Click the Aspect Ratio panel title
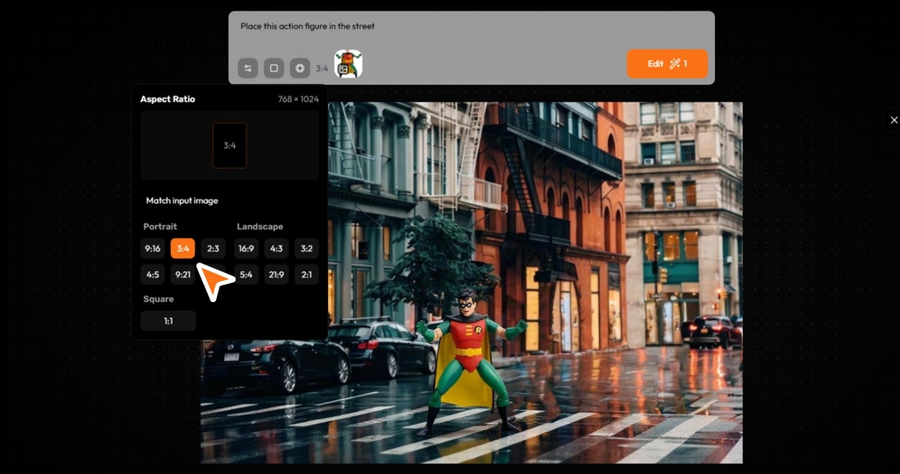 [168, 99]
